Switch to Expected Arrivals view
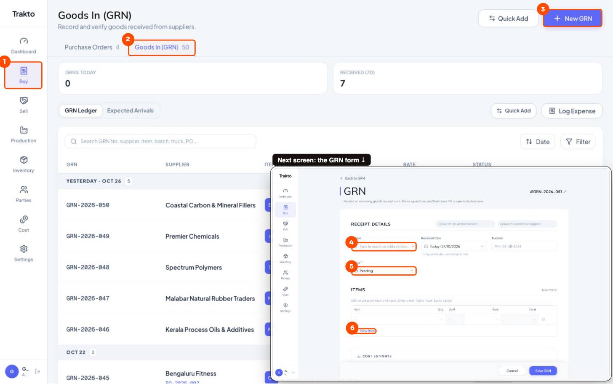The width and height of the screenshot is (613, 384). (x=130, y=110)
